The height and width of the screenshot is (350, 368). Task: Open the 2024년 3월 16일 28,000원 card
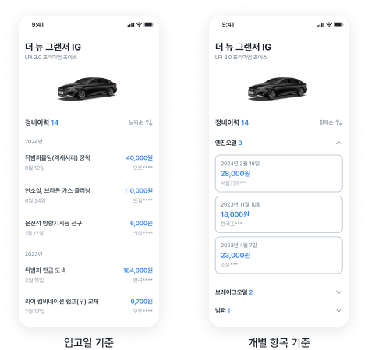tap(279, 173)
